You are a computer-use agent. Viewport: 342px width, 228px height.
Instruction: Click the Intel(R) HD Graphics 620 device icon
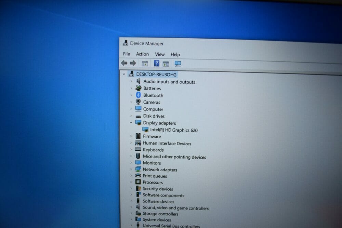coord(145,130)
